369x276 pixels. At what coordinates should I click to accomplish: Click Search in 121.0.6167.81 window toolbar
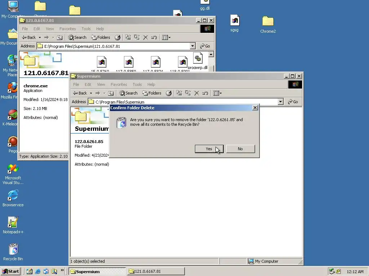(x=77, y=37)
